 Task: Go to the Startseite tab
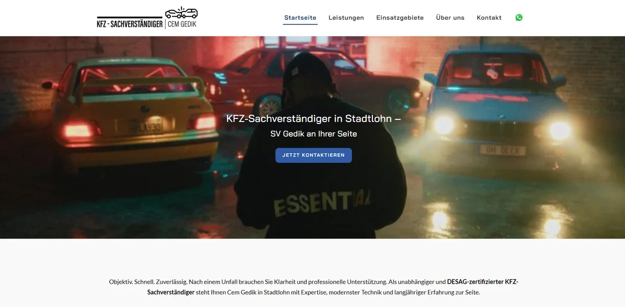pos(300,18)
